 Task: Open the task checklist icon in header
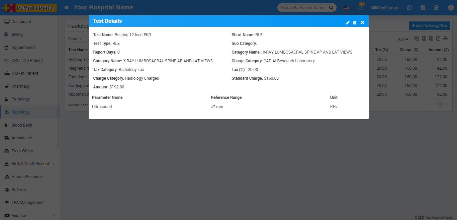(x=436, y=7)
